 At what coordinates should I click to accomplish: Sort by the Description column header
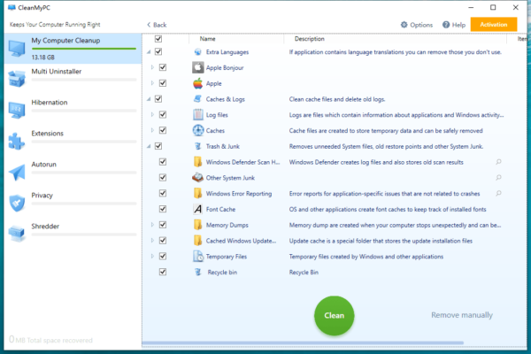coord(310,39)
